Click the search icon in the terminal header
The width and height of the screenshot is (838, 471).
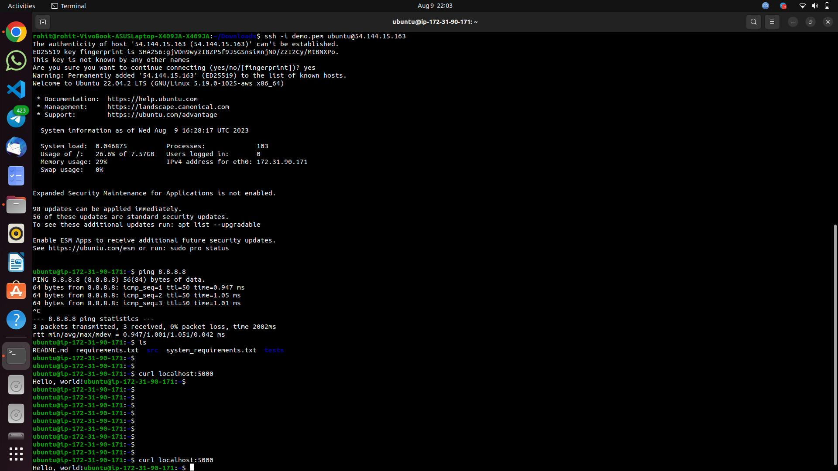[x=754, y=21]
